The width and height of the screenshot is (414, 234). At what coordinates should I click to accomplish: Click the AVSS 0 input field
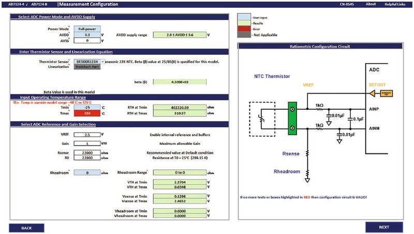(87, 40)
